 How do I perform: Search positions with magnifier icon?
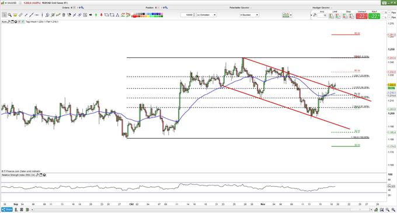(166, 8)
